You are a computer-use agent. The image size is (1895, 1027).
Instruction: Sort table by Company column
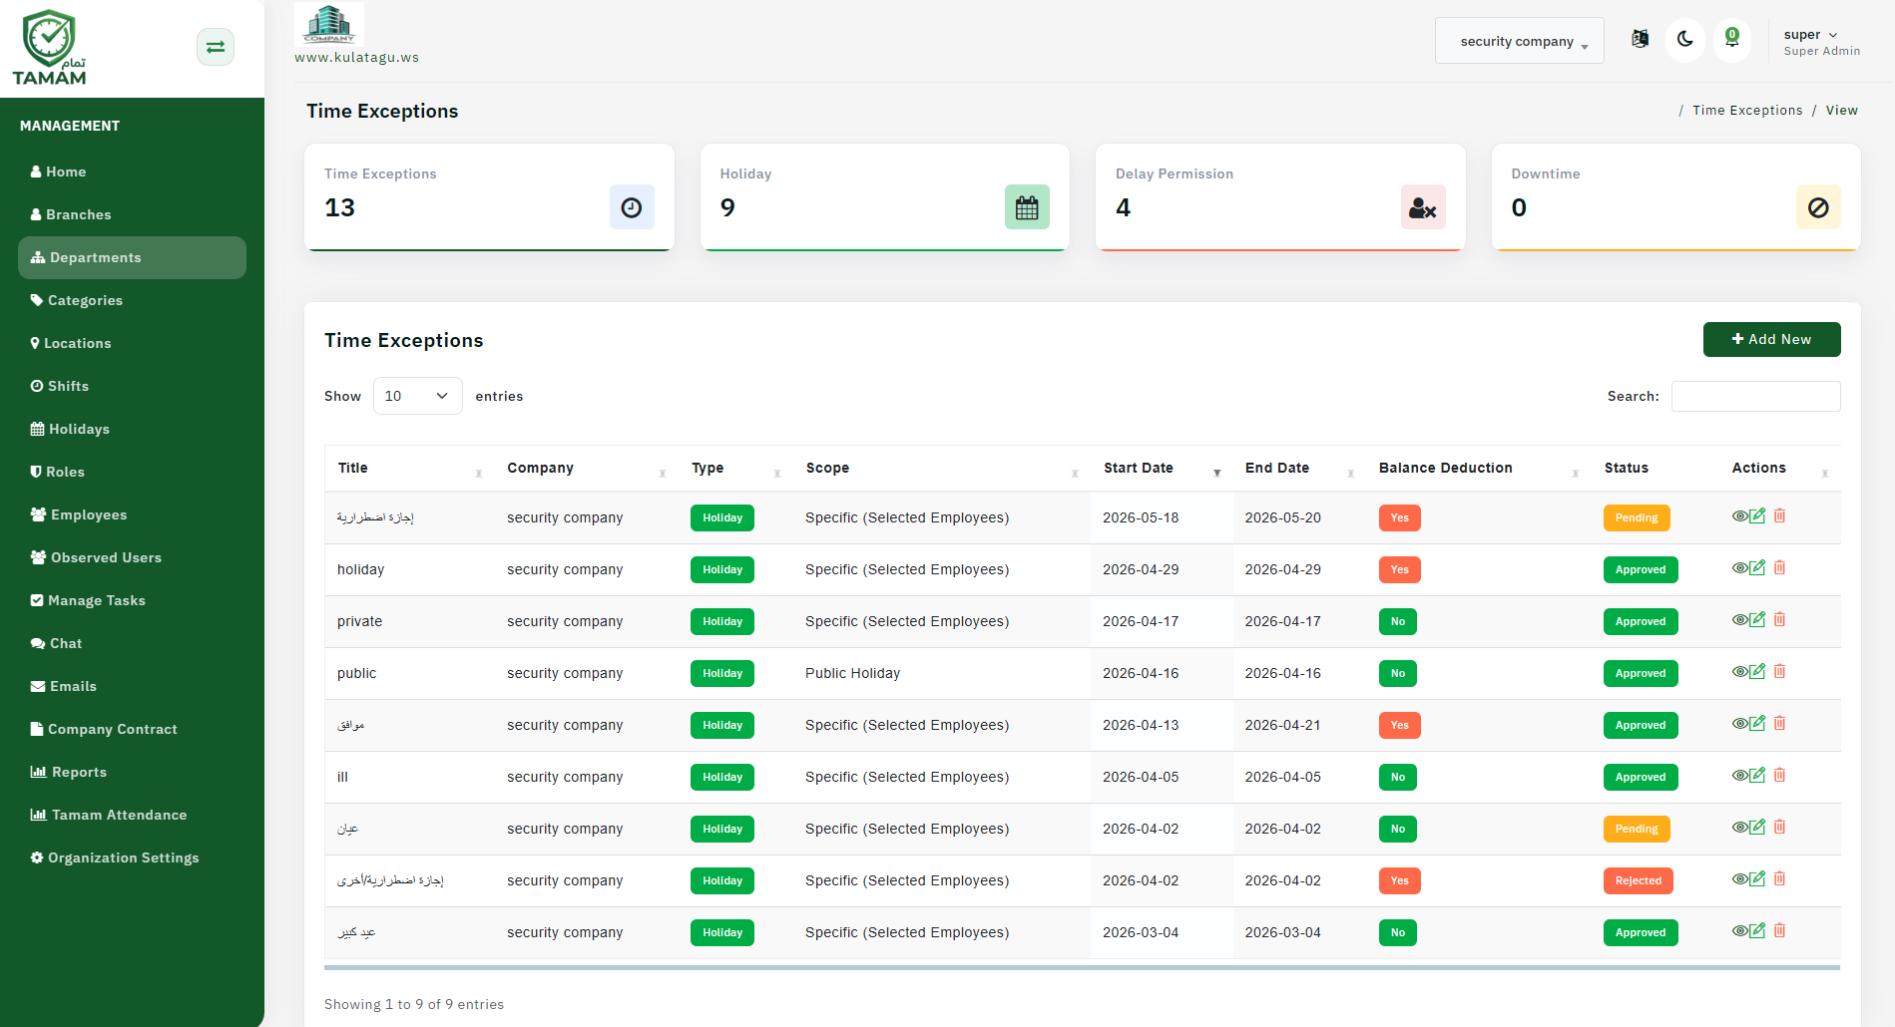pyautogui.click(x=587, y=469)
